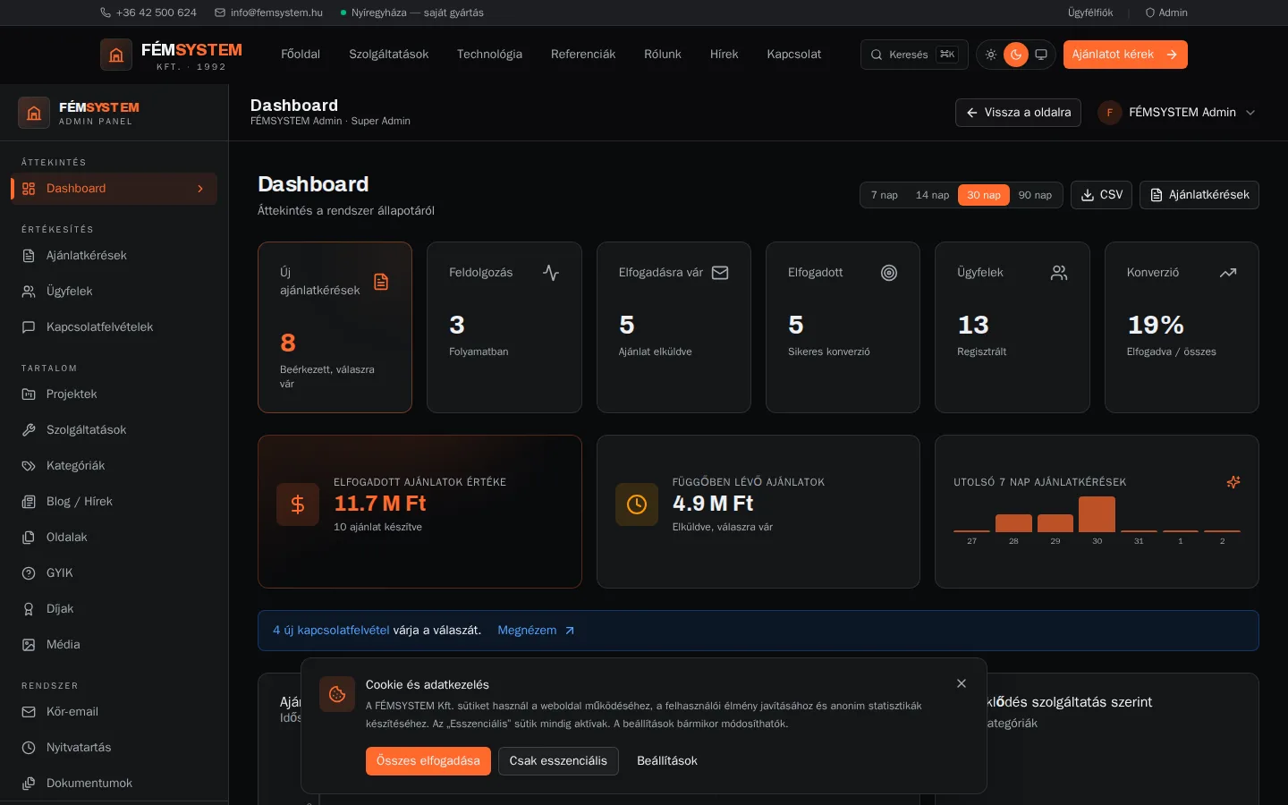Click the phone number +36 42 500 624
Viewport: 1288px width, 805px height.
tap(148, 13)
